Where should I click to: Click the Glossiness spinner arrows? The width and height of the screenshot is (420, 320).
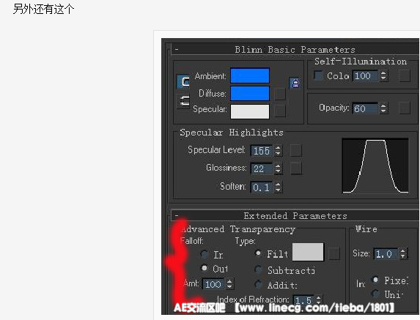(x=279, y=168)
